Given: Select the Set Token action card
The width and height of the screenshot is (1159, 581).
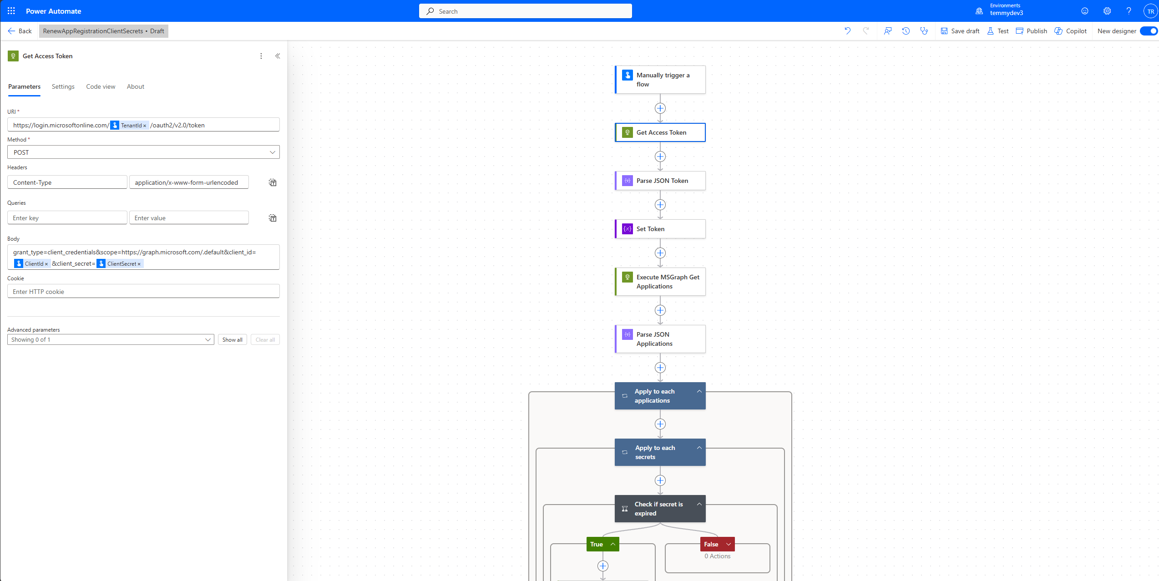Looking at the screenshot, I should click(660, 229).
